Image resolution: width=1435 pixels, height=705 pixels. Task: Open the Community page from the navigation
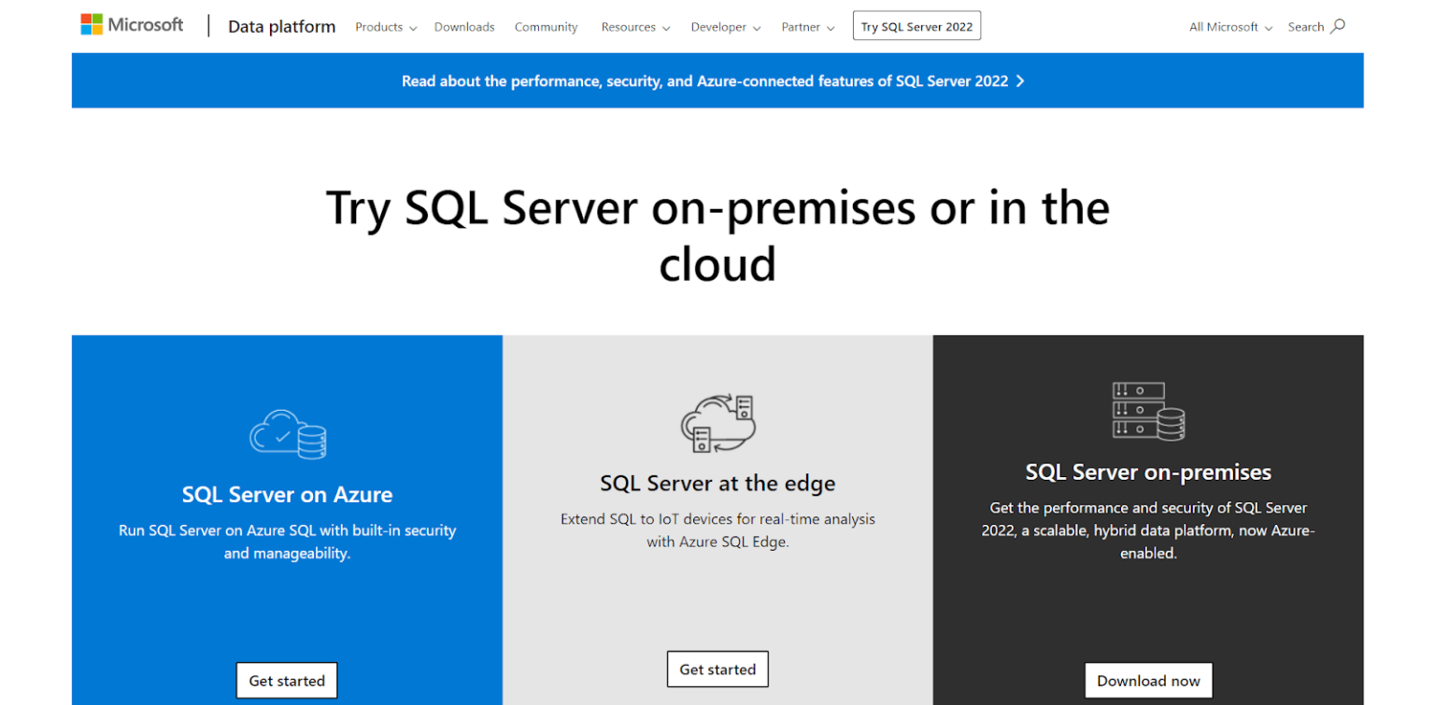click(x=546, y=27)
